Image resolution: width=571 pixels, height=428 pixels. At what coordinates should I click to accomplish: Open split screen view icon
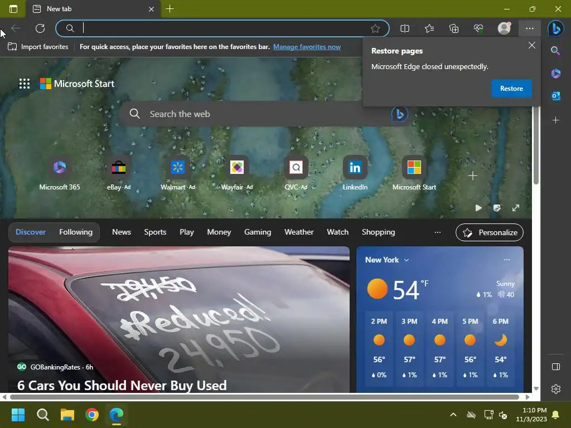pyautogui.click(x=405, y=28)
